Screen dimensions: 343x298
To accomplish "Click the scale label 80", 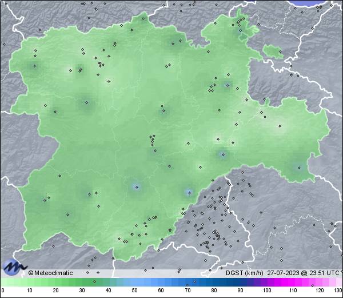I will coord(214,291).
